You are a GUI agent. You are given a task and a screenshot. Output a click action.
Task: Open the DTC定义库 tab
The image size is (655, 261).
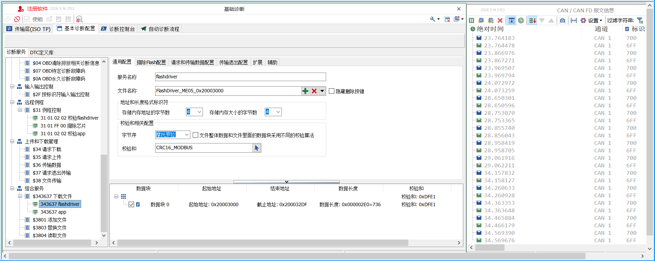(x=42, y=52)
